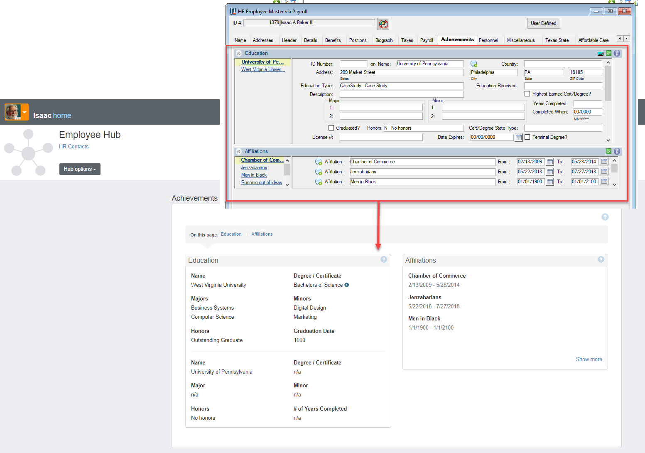This screenshot has height=453, width=645.
Task: Open the Benefits tab
Action: pos(333,40)
